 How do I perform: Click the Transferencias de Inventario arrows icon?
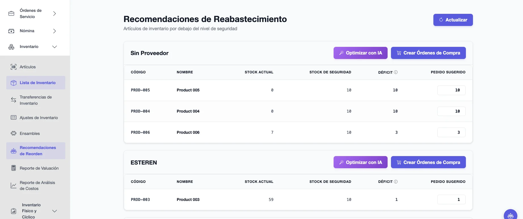pyautogui.click(x=14, y=100)
